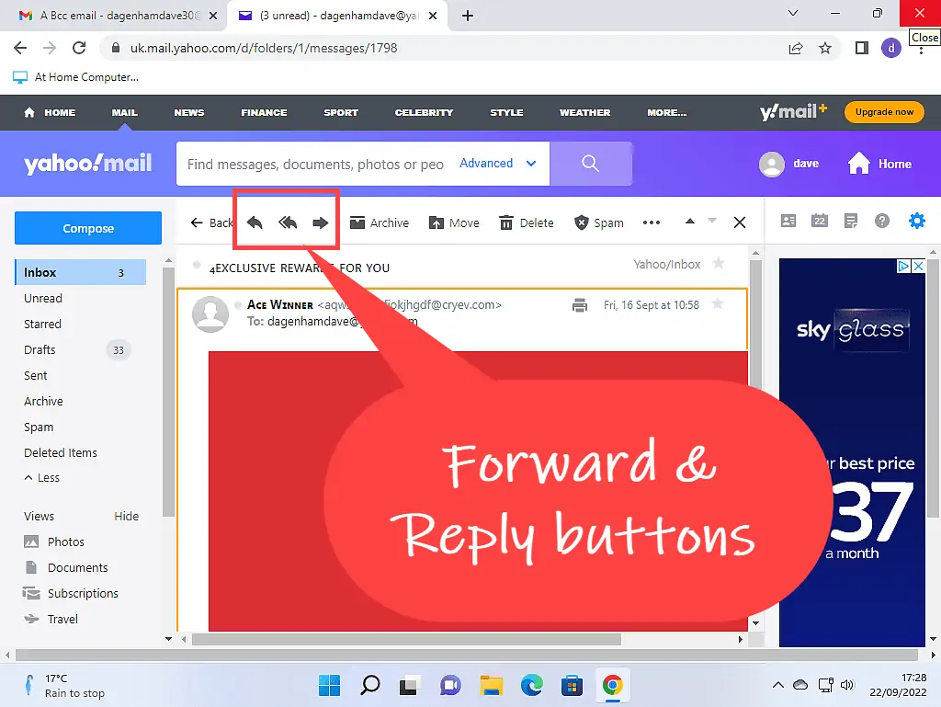Image resolution: width=941 pixels, height=707 pixels.
Task: Click the yahoo!mail logo
Action: click(x=87, y=164)
